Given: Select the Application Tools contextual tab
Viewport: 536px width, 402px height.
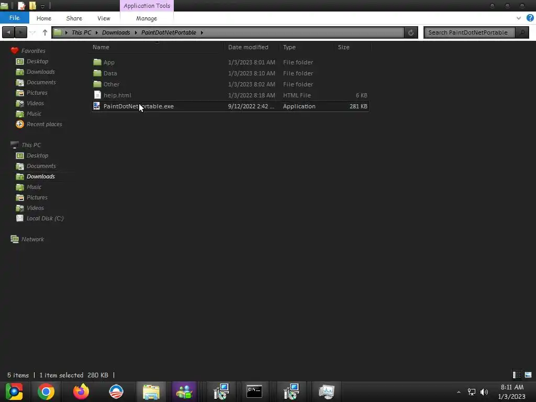Looking at the screenshot, I should [x=147, y=6].
